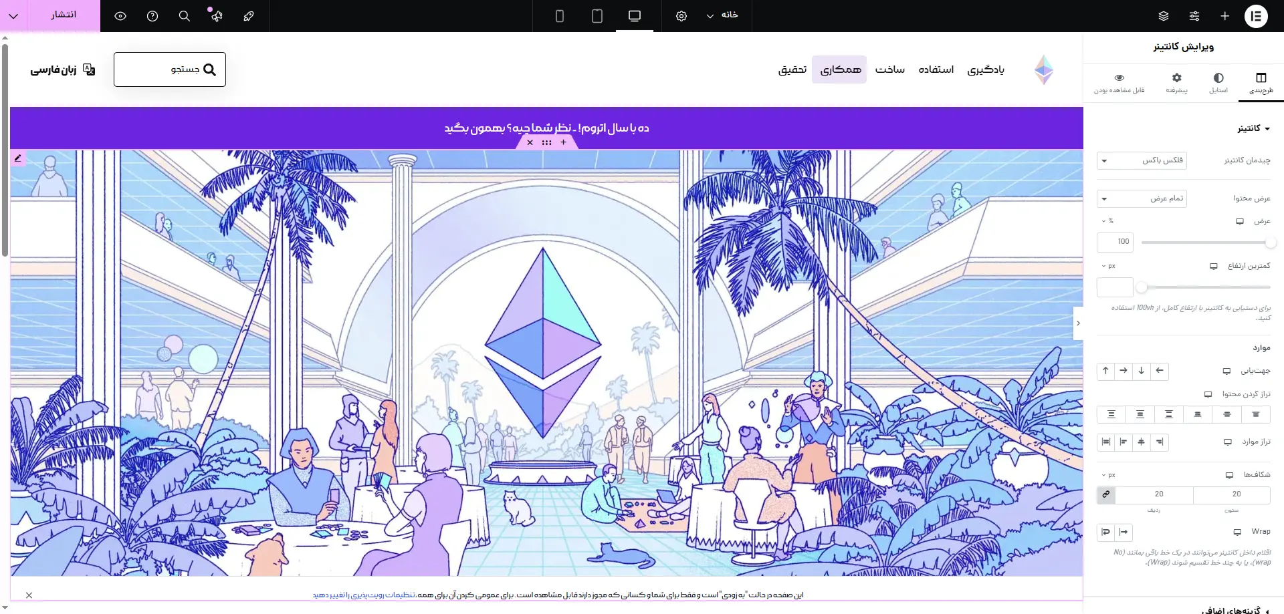Switch to the پیشرفته tab
Screen dimensions: 1284x614
1176,83
